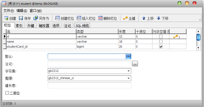Click the ... button beside 注记 field

coord(135,64)
